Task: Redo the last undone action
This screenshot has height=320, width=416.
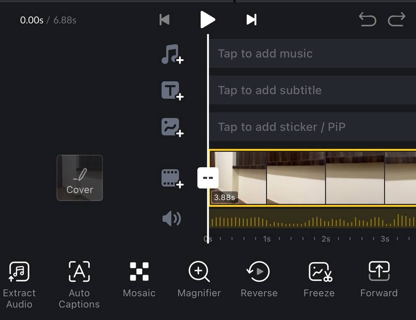Action: [x=397, y=20]
